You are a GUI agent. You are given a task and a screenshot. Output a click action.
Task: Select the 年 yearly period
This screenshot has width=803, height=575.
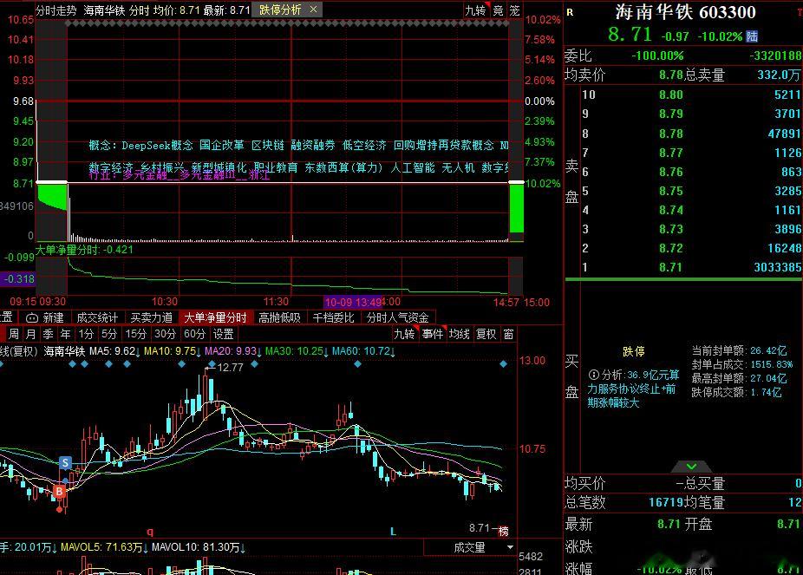(x=66, y=334)
